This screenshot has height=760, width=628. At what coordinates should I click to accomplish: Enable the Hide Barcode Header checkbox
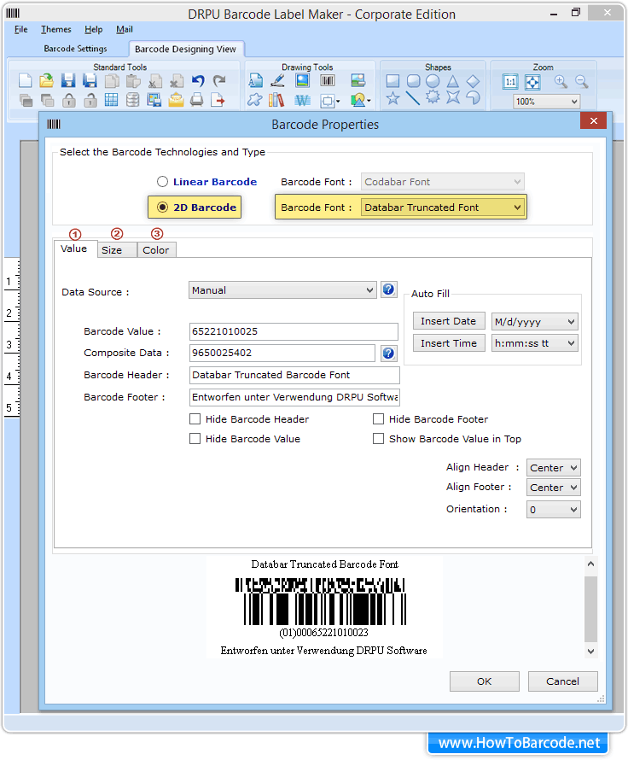(195, 419)
